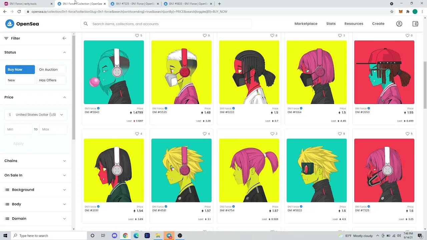Toggle the On Auction status filter

click(51, 69)
